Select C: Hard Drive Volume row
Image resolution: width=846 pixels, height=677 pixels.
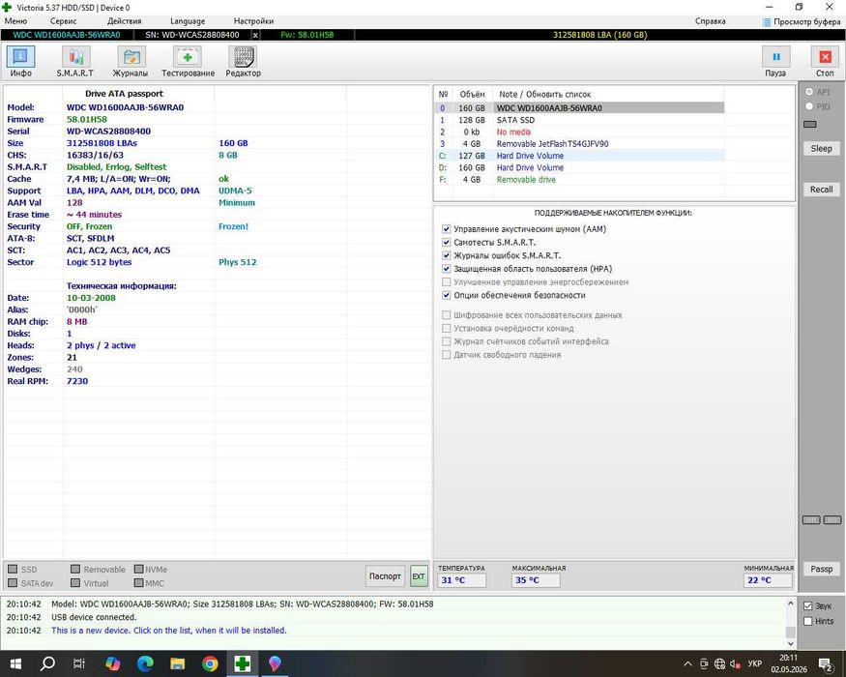[579, 156]
